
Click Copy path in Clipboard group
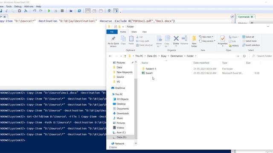tap(142, 41)
